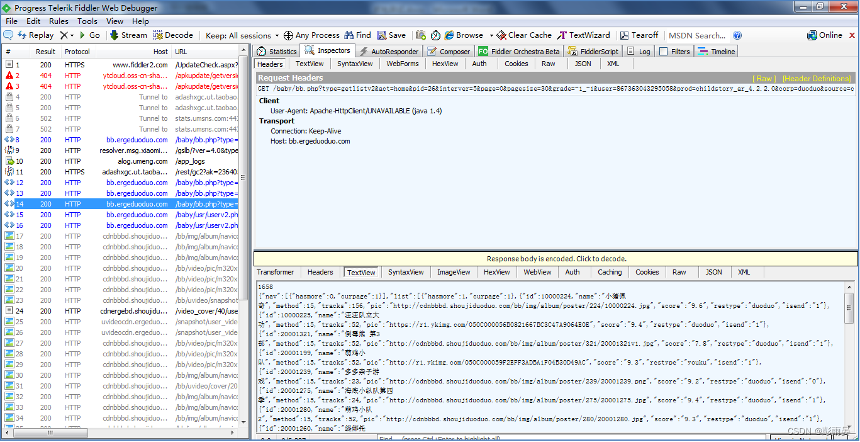Viewport: 860px width, 442px height.
Task: Select session 1 www.fiddler2.com
Action: (121, 65)
